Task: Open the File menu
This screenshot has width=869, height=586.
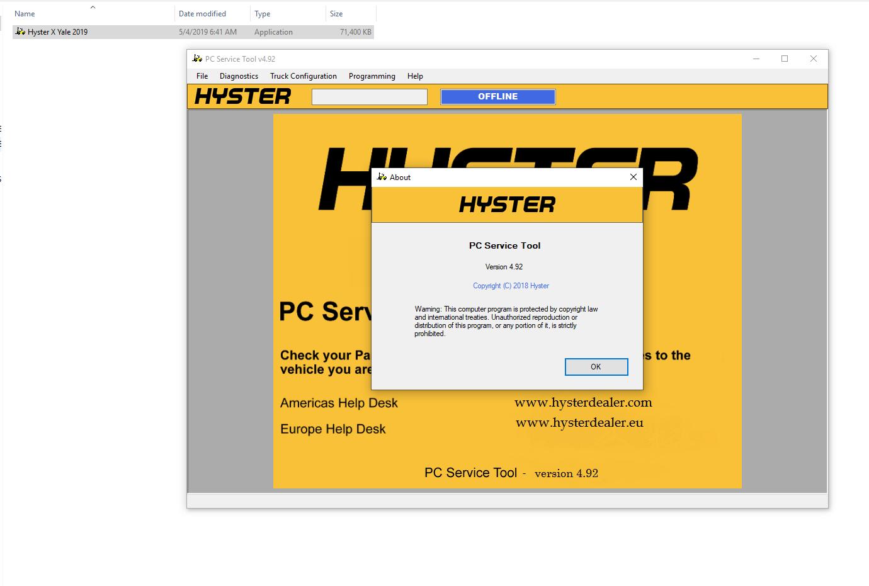Action: pos(202,76)
